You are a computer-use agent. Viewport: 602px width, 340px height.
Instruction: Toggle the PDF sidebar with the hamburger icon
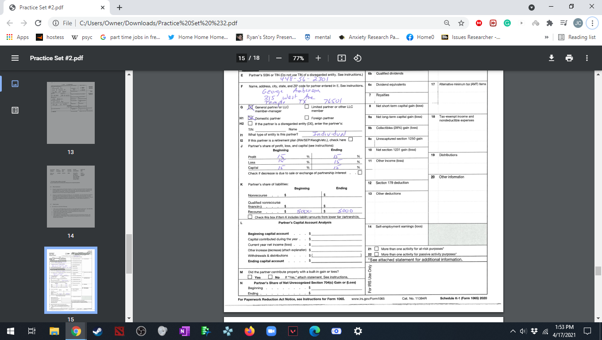pos(15,58)
